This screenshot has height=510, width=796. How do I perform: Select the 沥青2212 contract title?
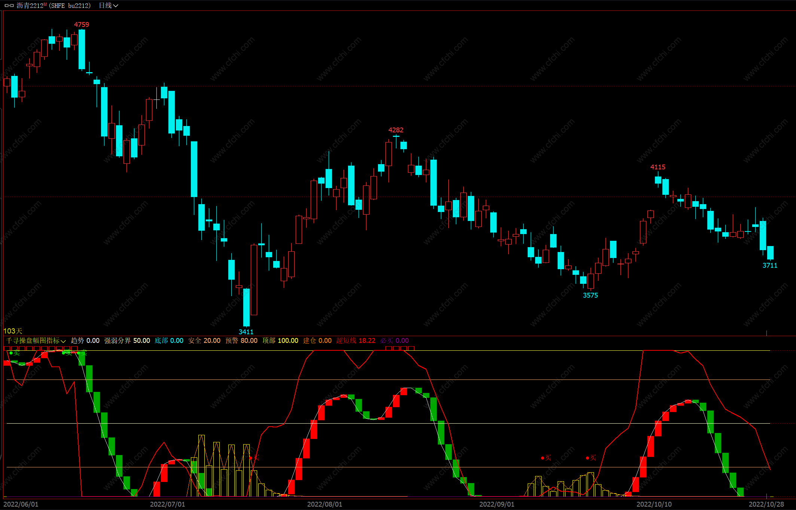tap(30, 6)
